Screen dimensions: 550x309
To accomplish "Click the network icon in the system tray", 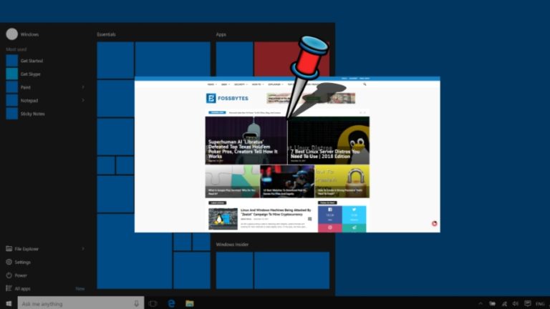I will [504, 303].
